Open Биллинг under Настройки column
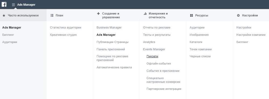269x99 pixels. pos(242,42)
